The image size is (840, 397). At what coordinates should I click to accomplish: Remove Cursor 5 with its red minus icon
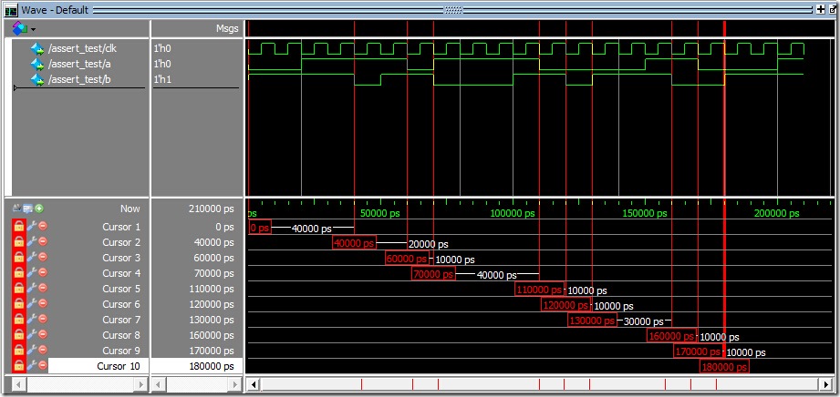[x=43, y=289]
